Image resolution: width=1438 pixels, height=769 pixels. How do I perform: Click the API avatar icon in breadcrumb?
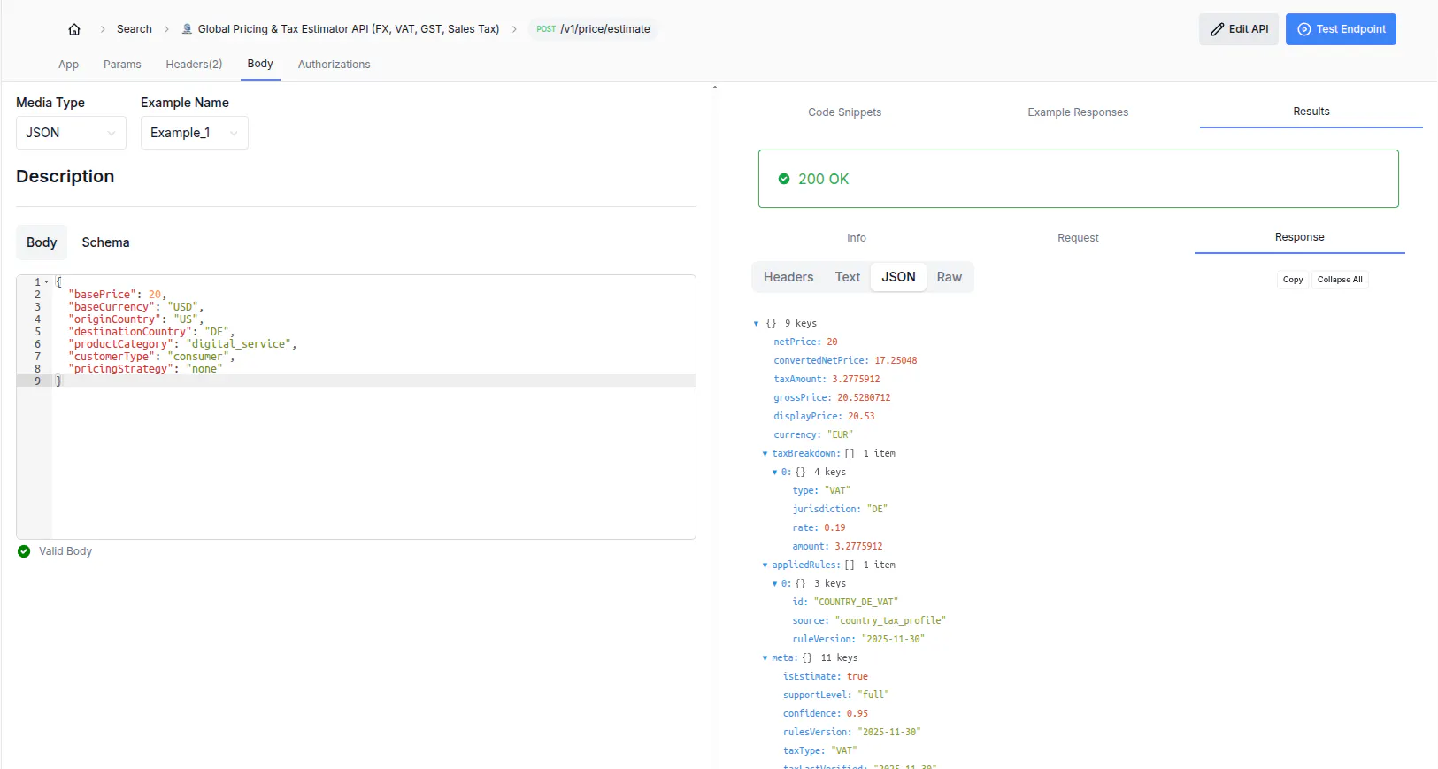pyautogui.click(x=187, y=29)
